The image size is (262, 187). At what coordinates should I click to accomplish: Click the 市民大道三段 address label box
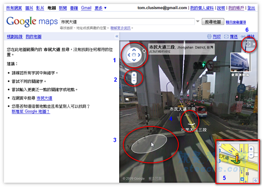point(181,49)
